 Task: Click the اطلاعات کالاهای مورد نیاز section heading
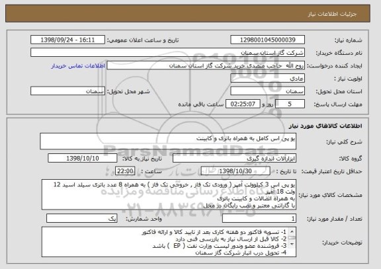325,126
